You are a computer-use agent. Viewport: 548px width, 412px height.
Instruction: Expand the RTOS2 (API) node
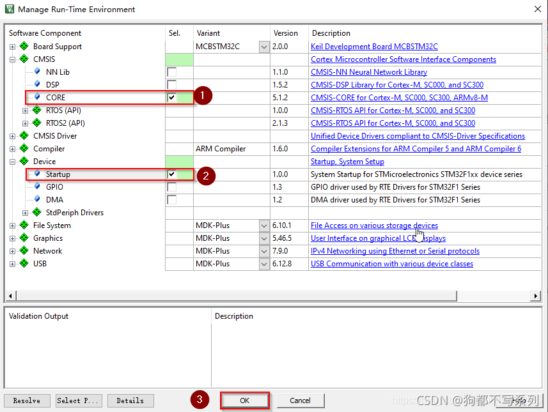[25, 123]
